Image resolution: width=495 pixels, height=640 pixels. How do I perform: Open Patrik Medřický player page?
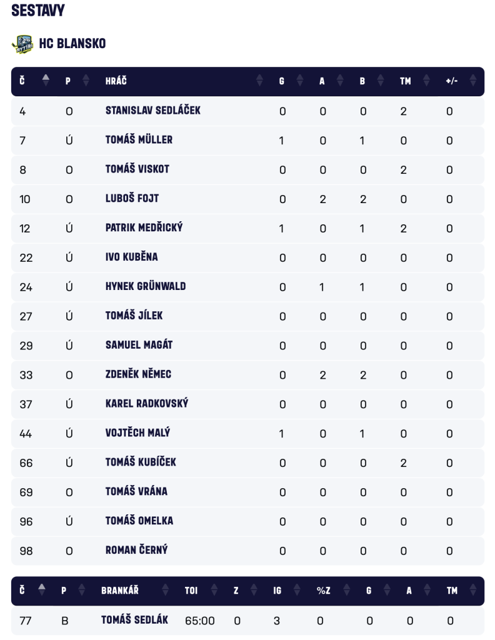click(144, 228)
